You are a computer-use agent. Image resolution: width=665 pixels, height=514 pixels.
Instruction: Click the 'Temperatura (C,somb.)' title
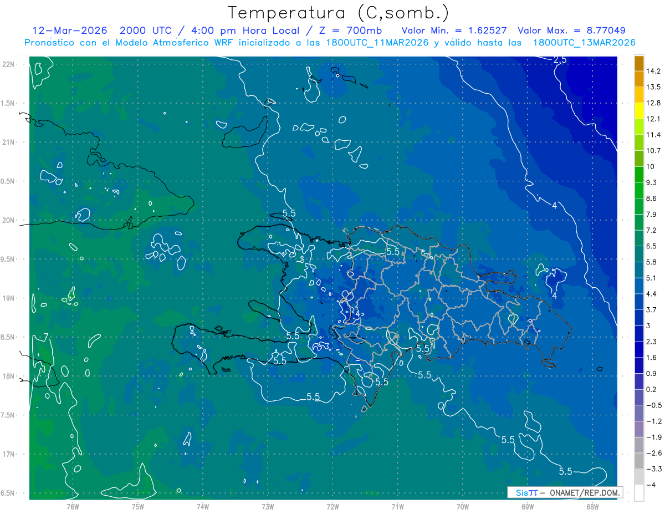pyautogui.click(x=339, y=13)
